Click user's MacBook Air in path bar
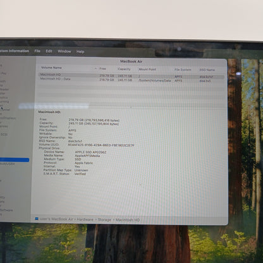Image resolution: width=263 pixels, height=263 pixels. tap(56, 219)
